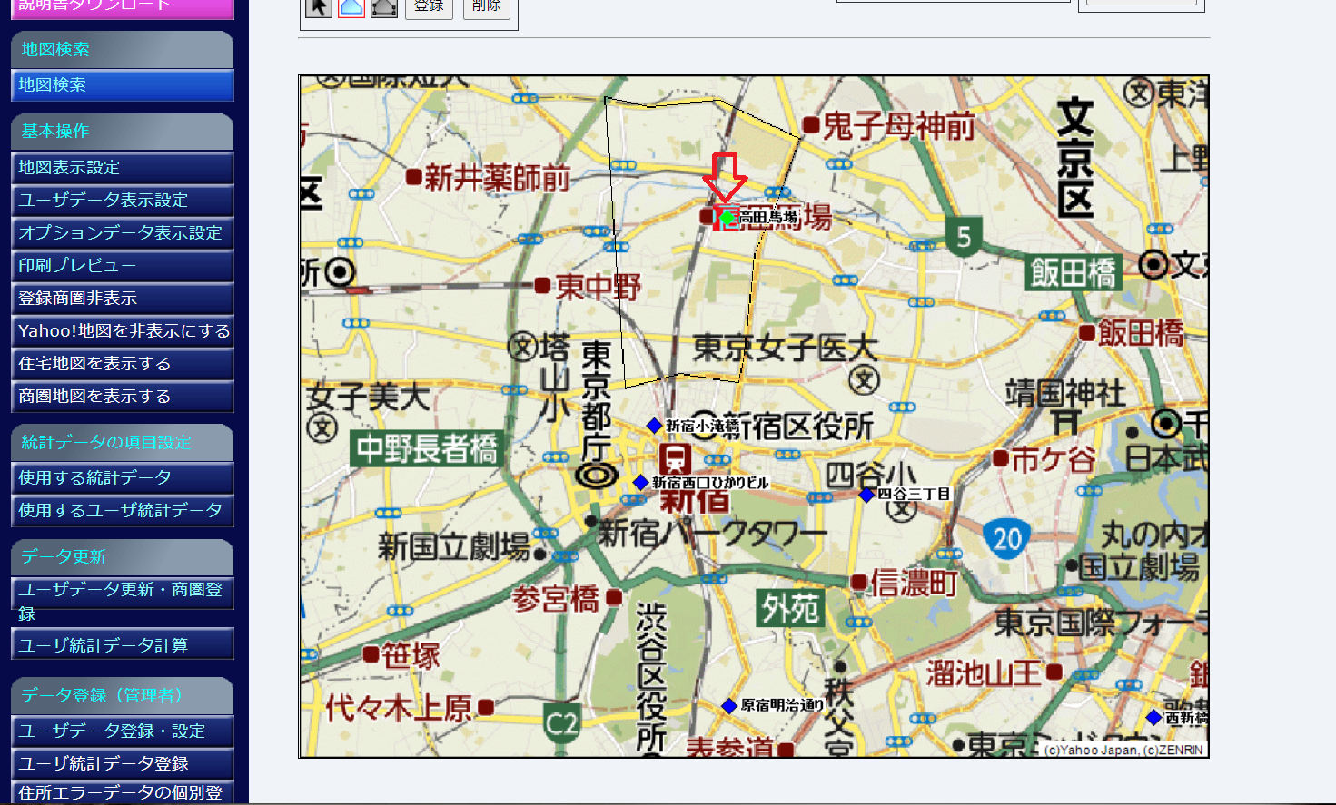Click the C2 expressway shield

562,724
